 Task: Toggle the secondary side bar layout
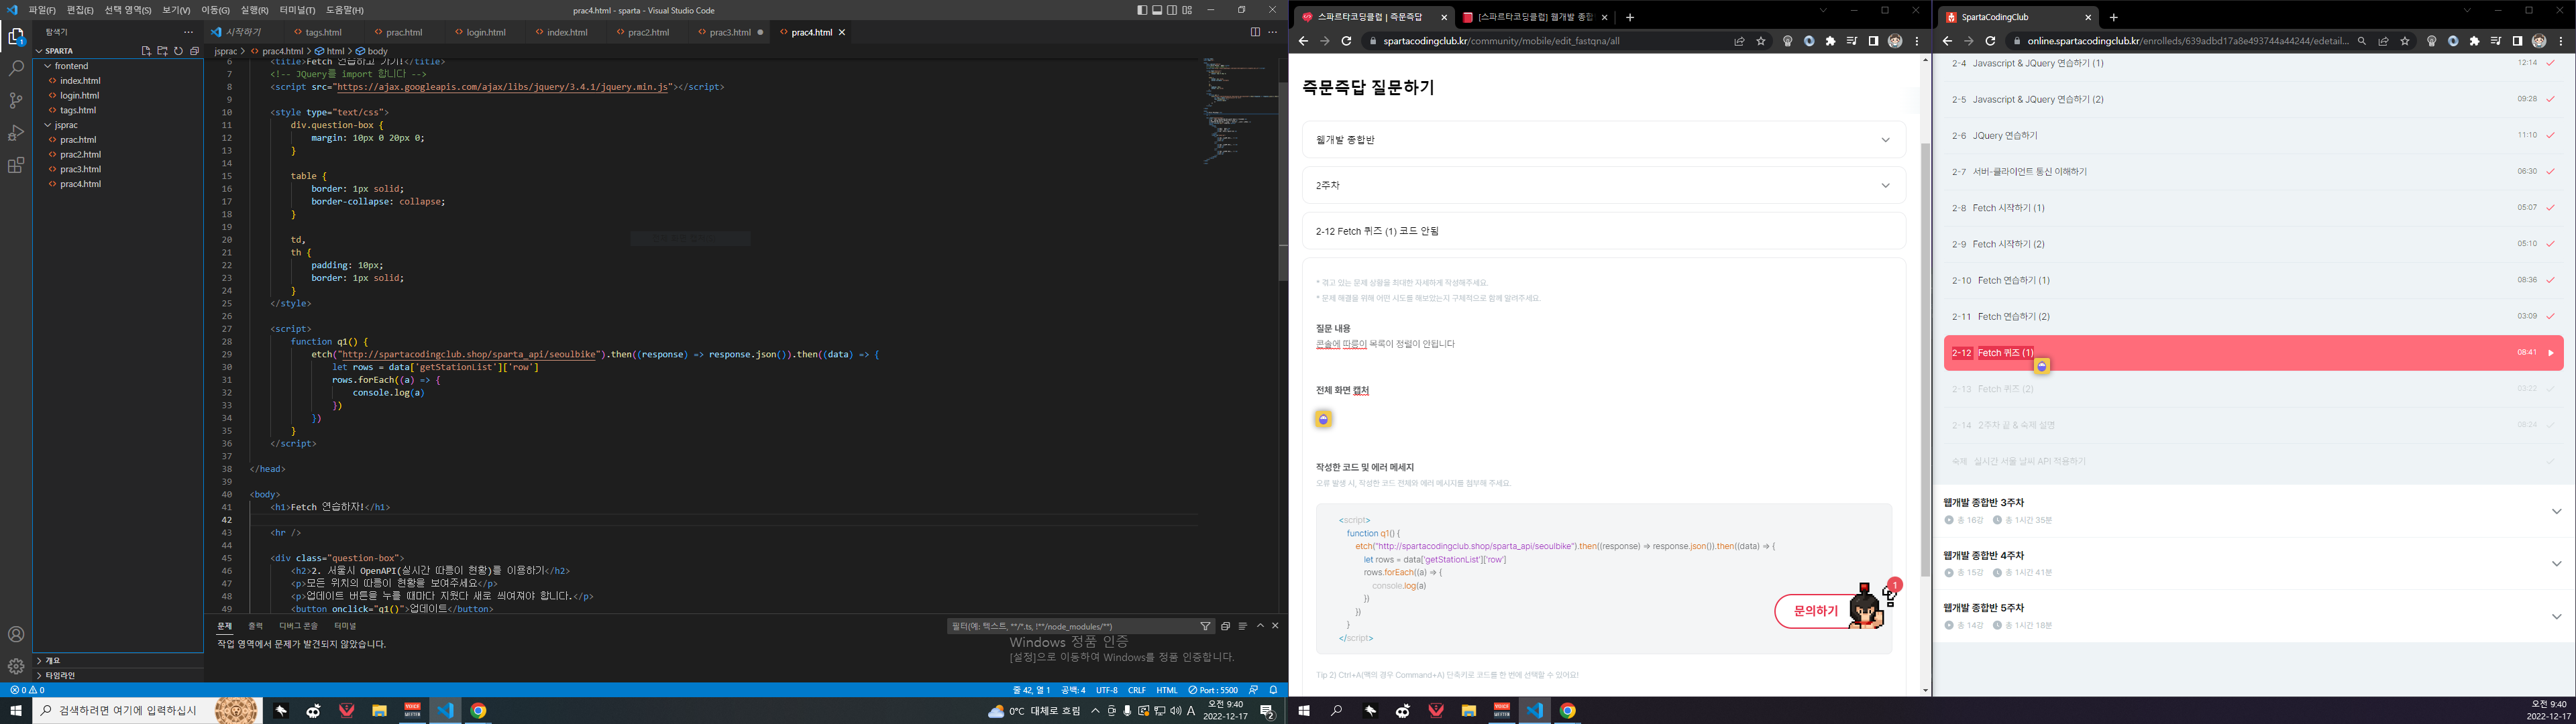(x=1172, y=10)
